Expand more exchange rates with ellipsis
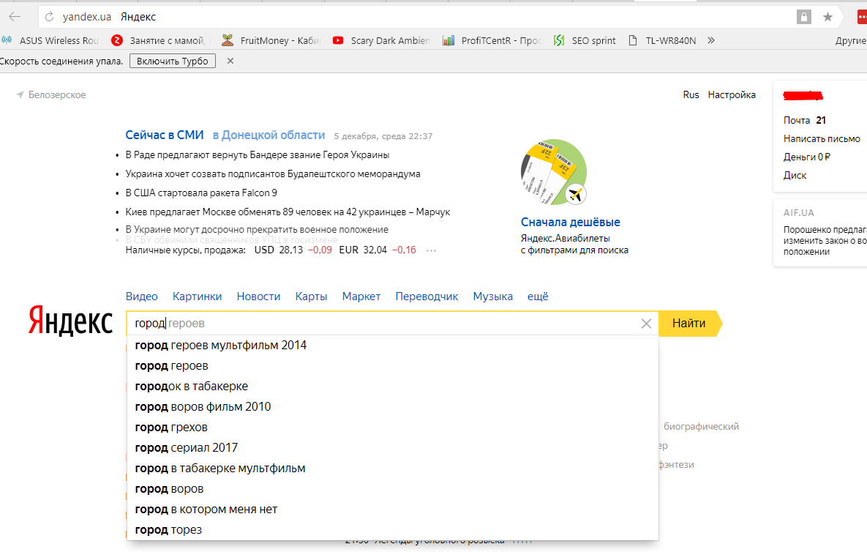This screenshot has width=867, height=552. click(431, 250)
